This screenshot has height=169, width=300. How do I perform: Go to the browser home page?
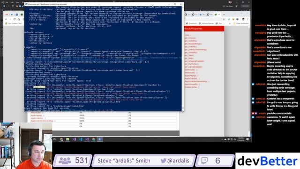click(19, 19)
